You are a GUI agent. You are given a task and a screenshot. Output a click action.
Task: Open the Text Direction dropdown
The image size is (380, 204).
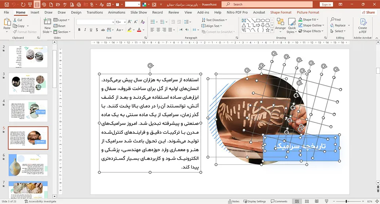tap(214, 20)
